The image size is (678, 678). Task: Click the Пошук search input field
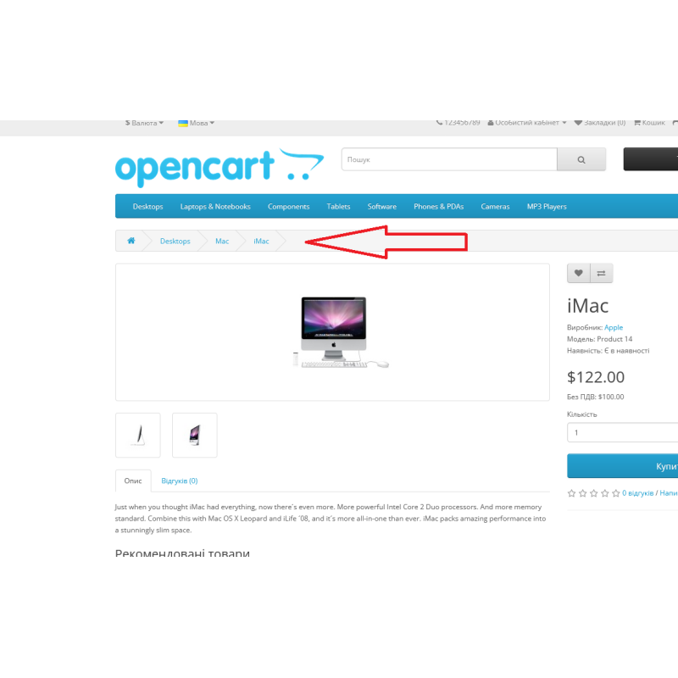[x=449, y=159]
